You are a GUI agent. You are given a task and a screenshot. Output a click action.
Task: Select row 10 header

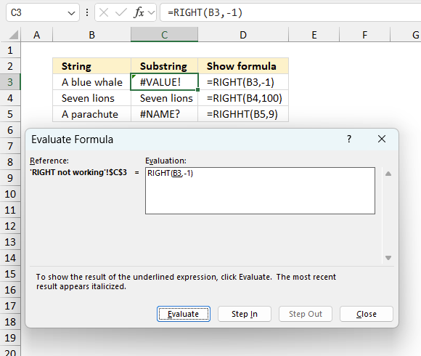point(10,194)
